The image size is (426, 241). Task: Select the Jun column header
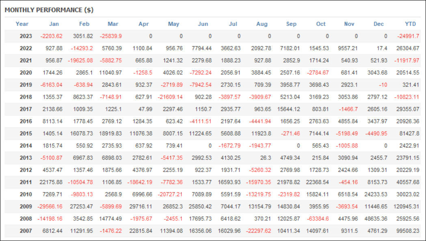[203, 24]
